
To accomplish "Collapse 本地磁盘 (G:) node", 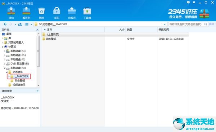I will [5, 68].
